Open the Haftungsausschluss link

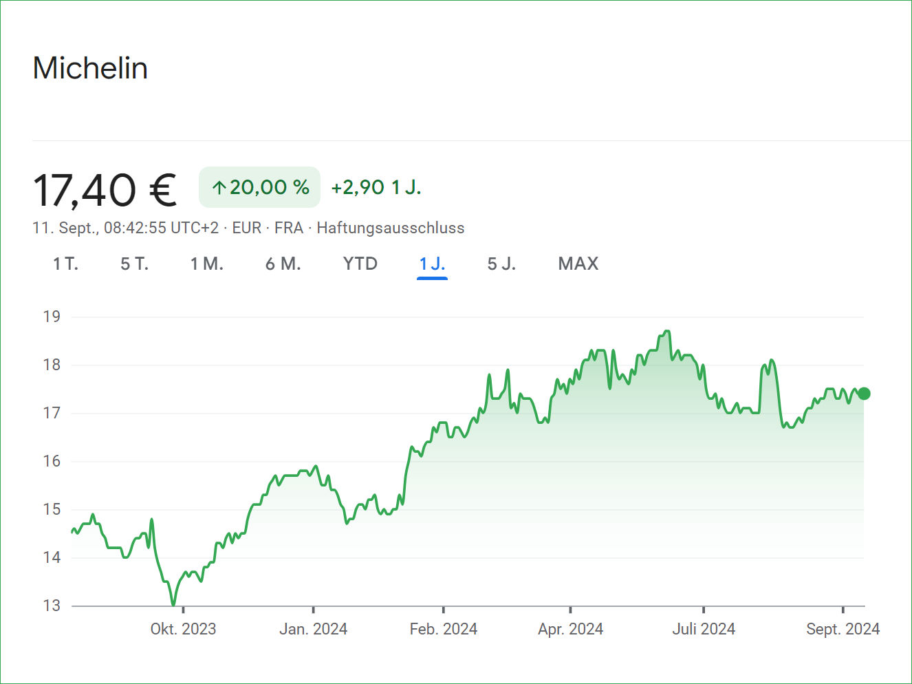tap(391, 228)
